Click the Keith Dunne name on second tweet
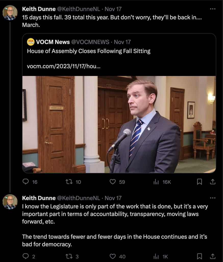223x262 pixels. [x=39, y=198]
